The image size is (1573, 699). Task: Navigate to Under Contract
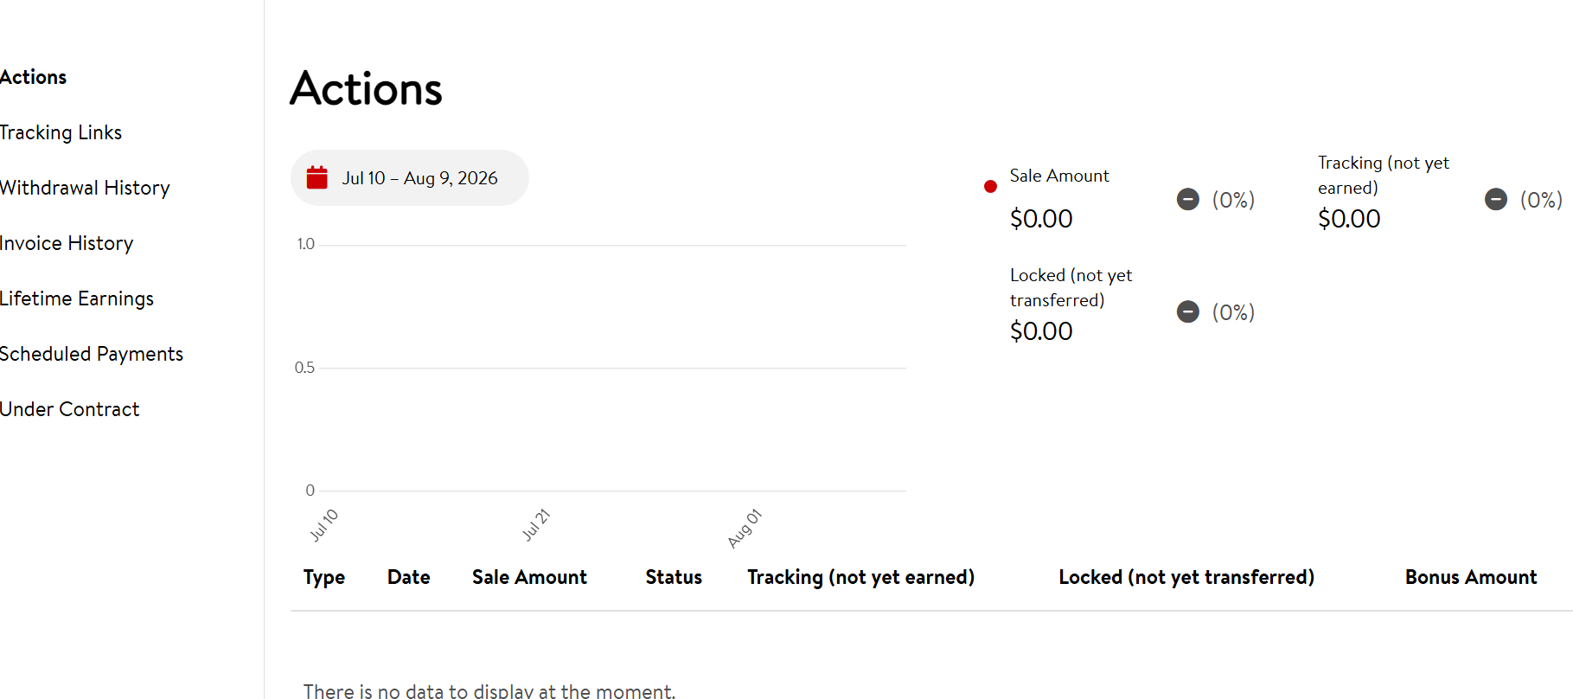tap(69, 409)
